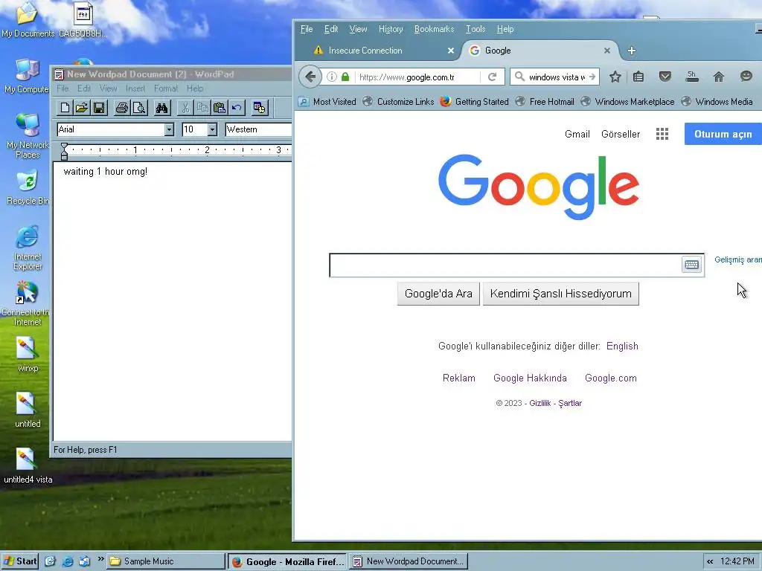762x571 pixels.
Task: Open on-screen keyboard icon in Google search box
Action: click(691, 265)
